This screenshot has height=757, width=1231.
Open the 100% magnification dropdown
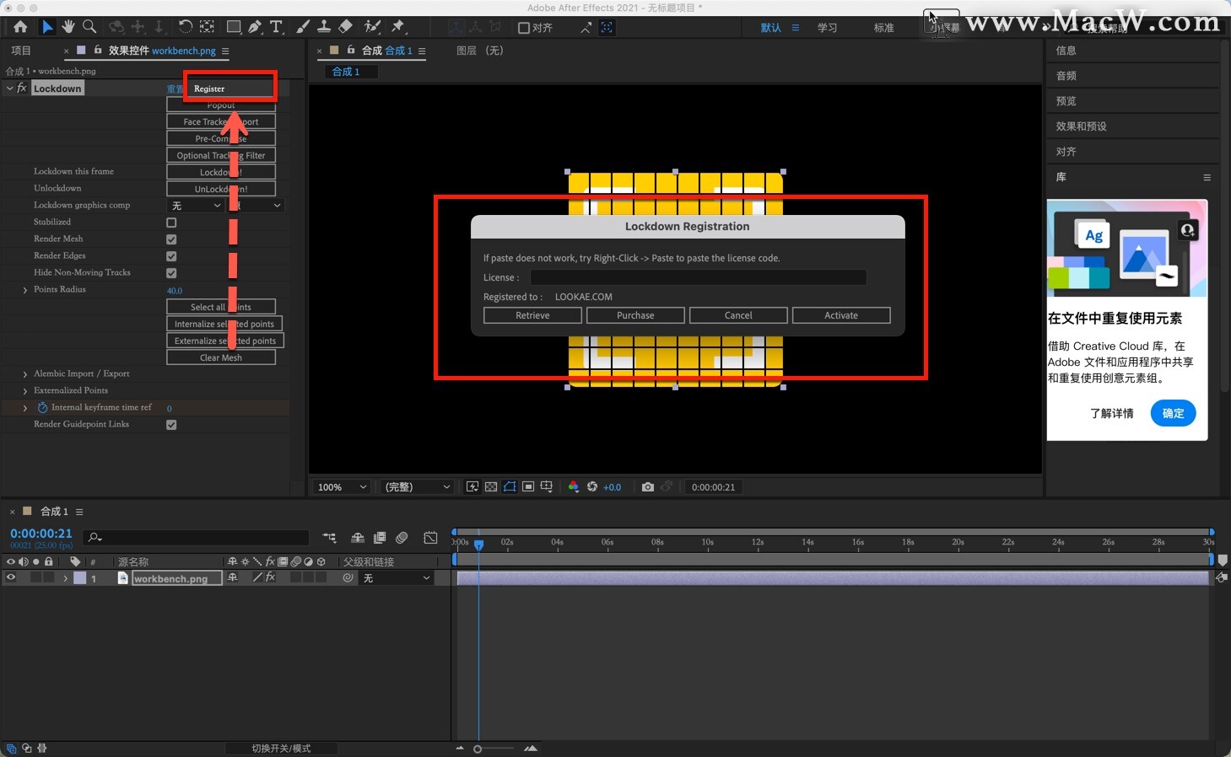coord(342,487)
